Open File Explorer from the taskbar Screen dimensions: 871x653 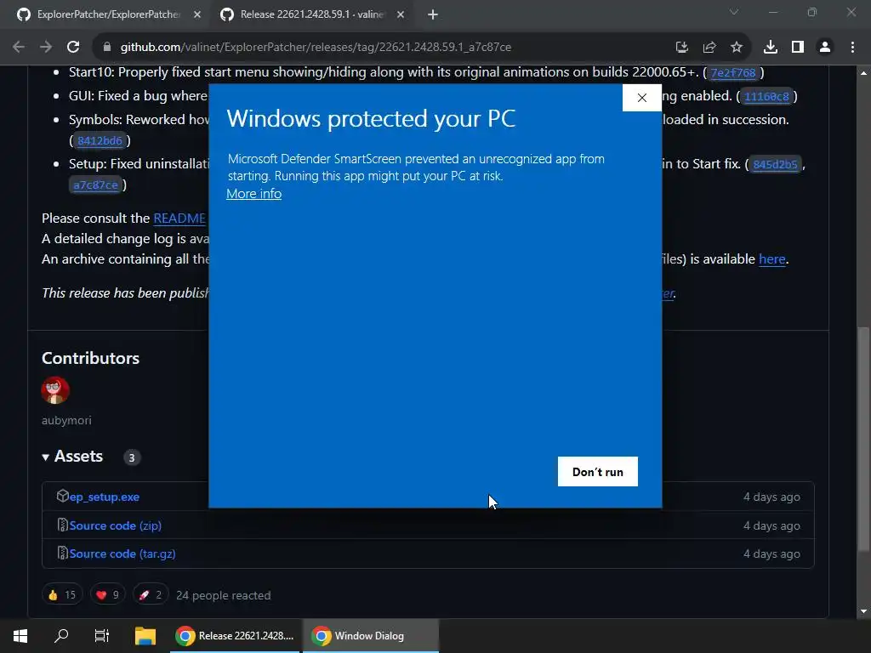145,636
